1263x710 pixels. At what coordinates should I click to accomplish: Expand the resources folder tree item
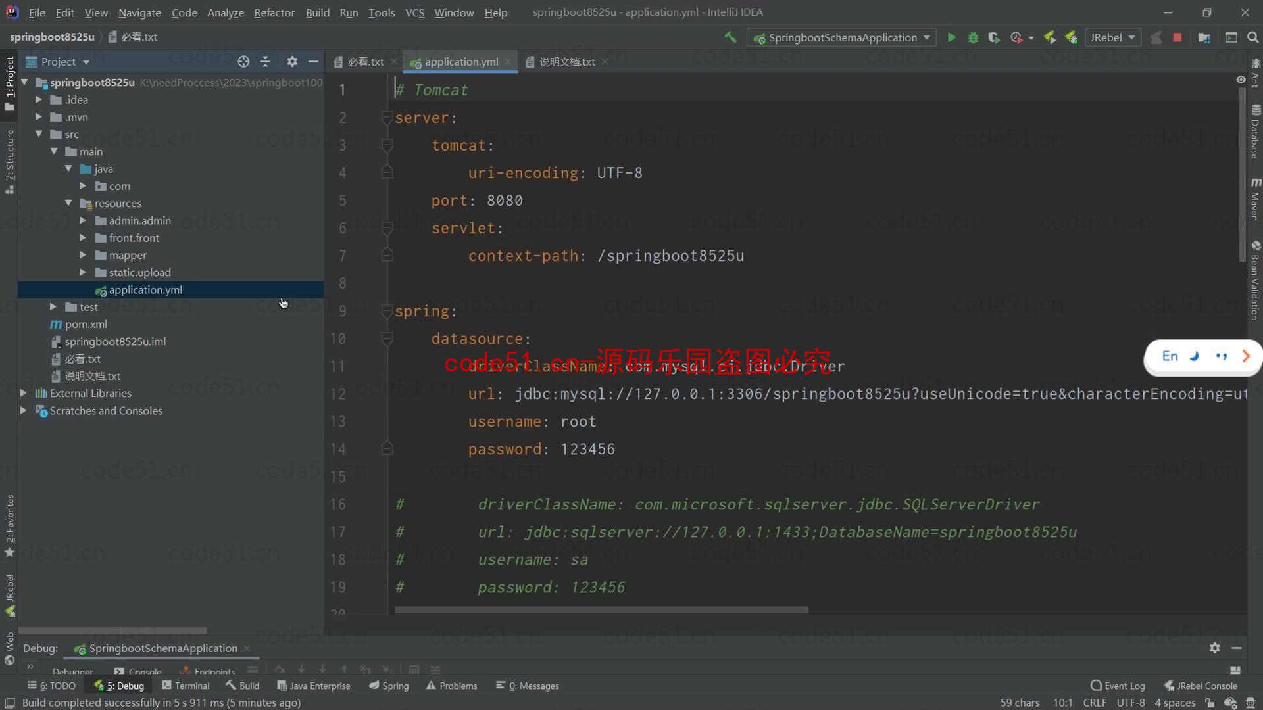coord(69,203)
